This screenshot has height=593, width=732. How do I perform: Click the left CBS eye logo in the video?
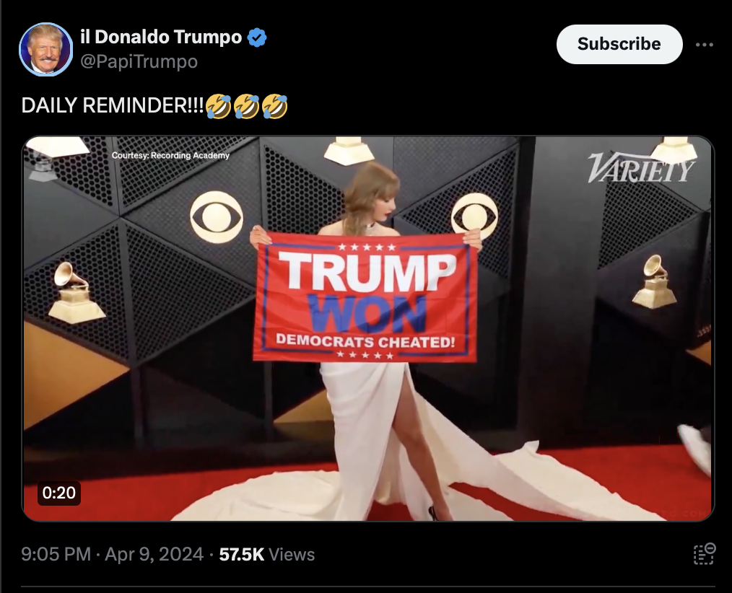pos(216,217)
